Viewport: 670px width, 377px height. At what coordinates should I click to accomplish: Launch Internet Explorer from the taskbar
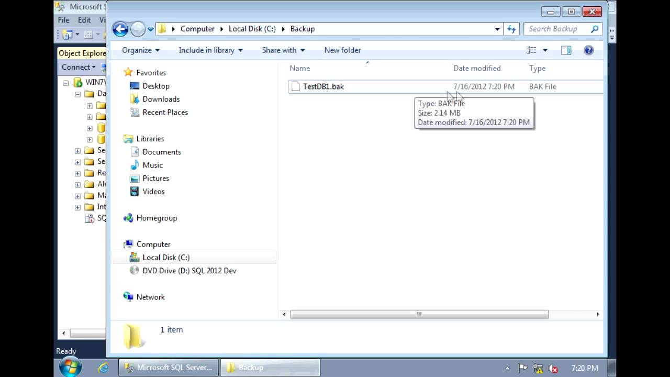tap(103, 368)
